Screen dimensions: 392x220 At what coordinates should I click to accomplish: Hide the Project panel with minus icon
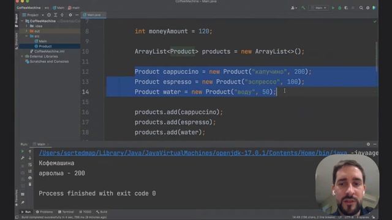77,15
